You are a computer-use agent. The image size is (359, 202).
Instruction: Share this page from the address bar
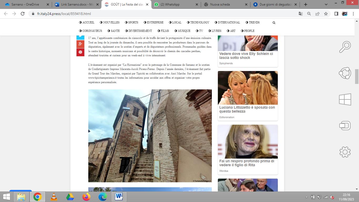point(317,14)
